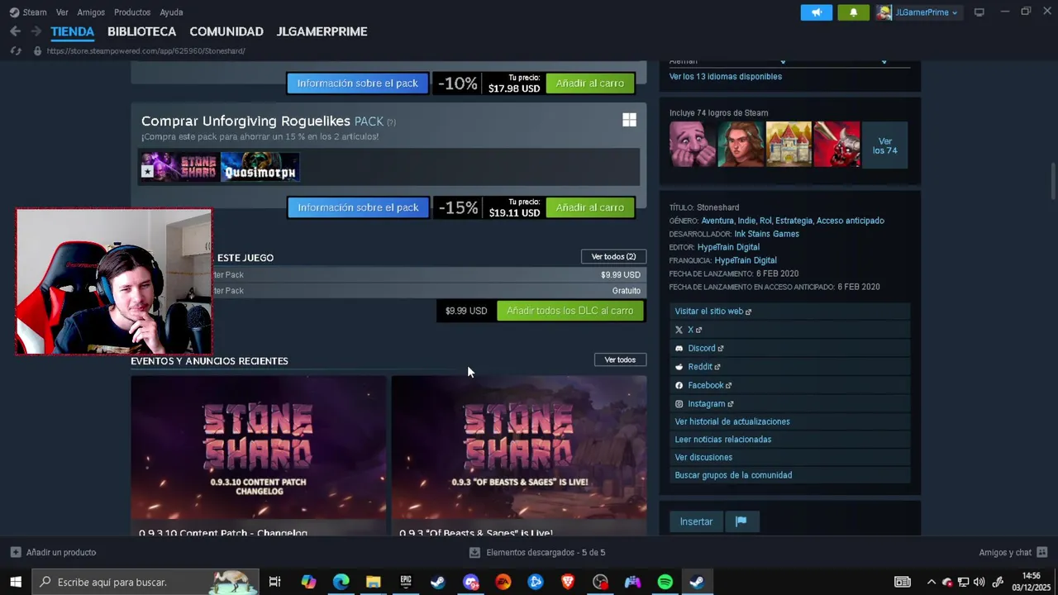Click the Quasimorph pack thumbnail

click(x=260, y=167)
